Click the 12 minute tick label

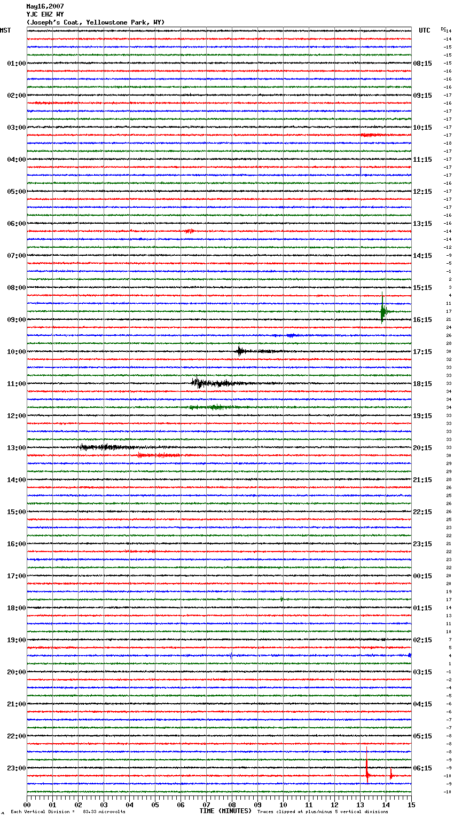point(334,805)
